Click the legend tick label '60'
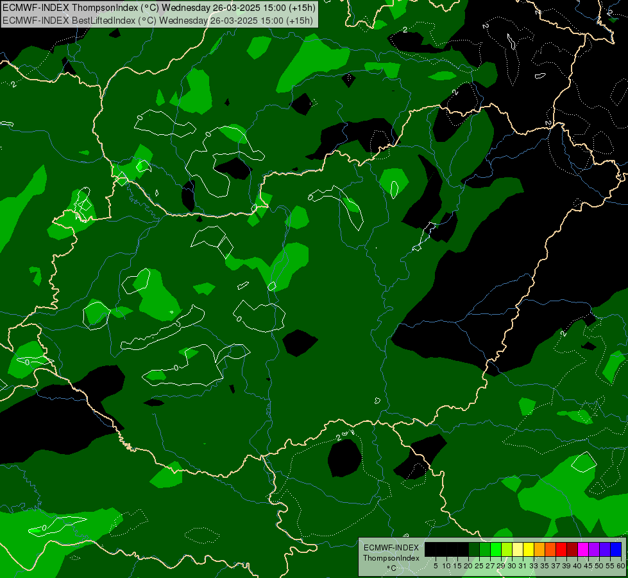Image resolution: width=628 pixels, height=578 pixels. coord(621,566)
